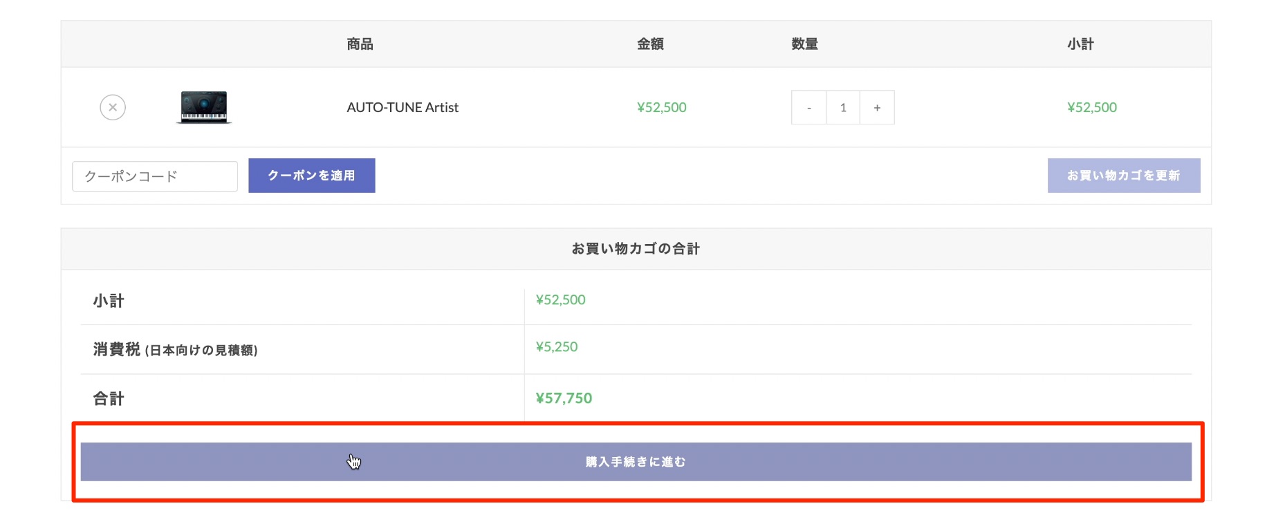Open the AUTO-TUNE Artist product thumbnail
The width and height of the screenshot is (1276, 531).
[x=204, y=107]
